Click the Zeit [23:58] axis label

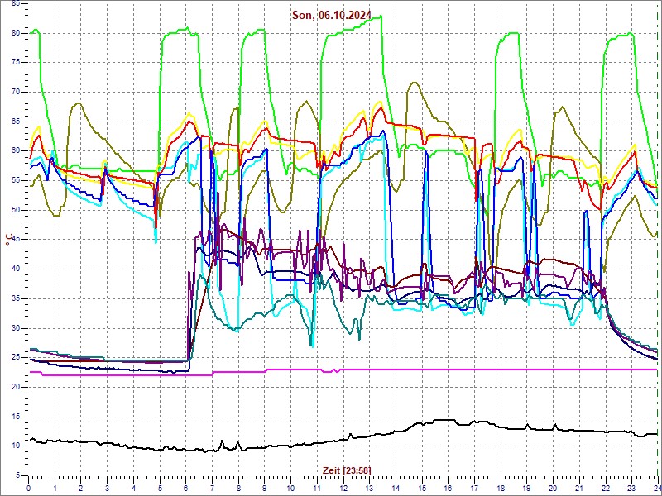pyautogui.click(x=347, y=470)
